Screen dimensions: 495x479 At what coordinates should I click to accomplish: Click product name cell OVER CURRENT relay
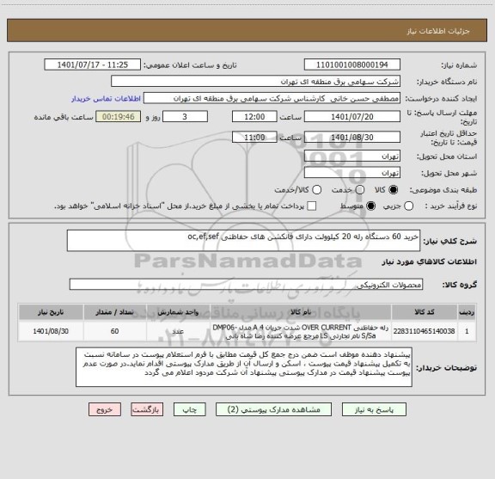301,331
